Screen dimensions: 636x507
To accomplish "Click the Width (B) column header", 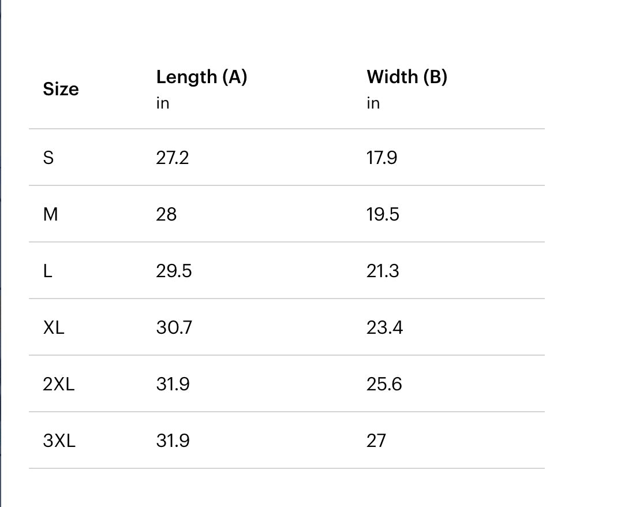I will pos(407,77).
